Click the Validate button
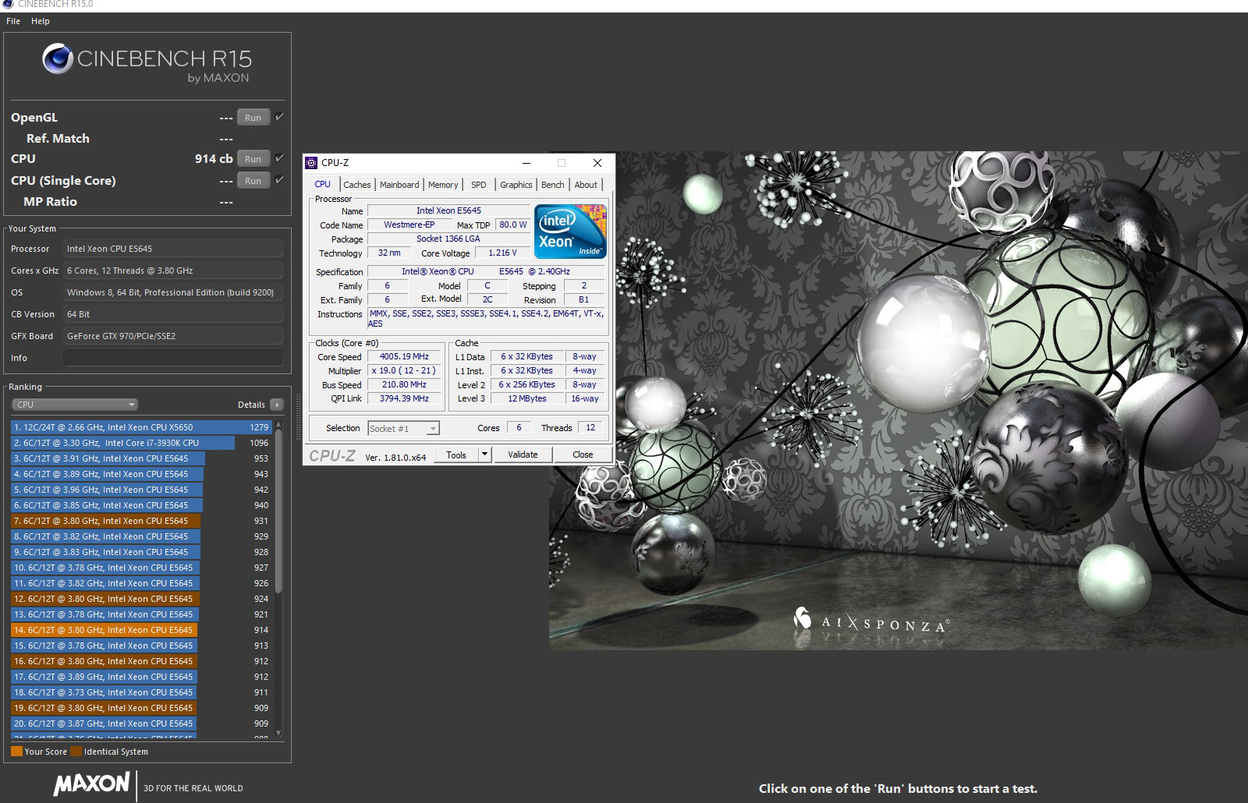Screen dimensions: 1248x803 [x=523, y=455]
